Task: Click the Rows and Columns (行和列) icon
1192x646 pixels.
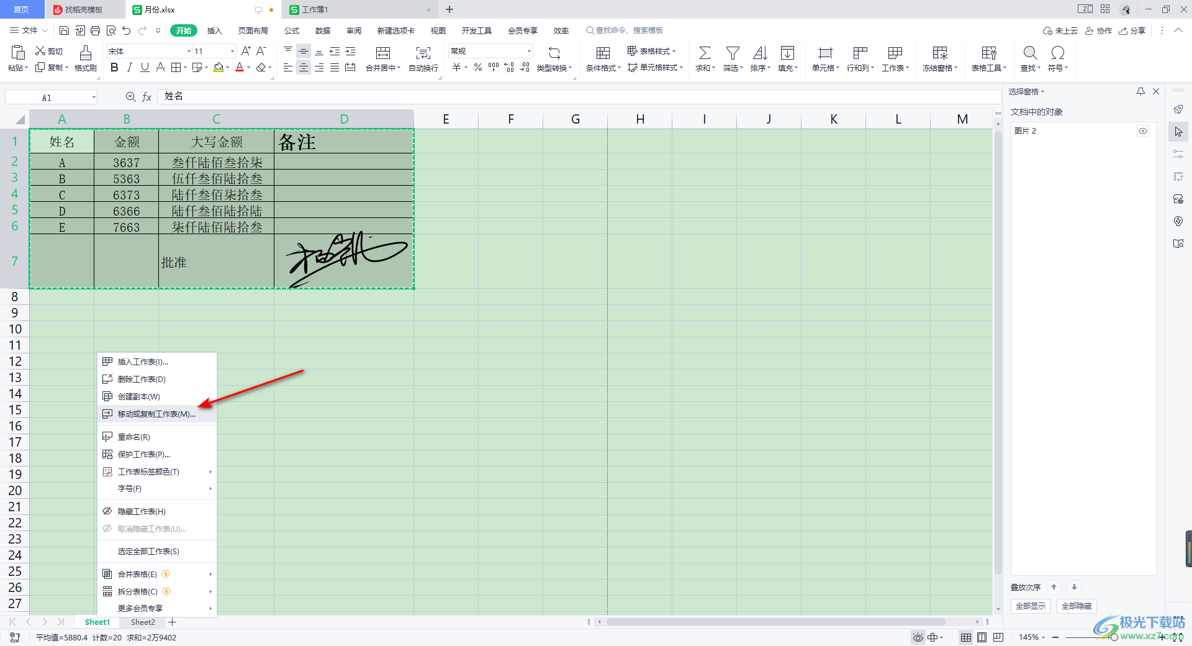Action: pos(860,53)
